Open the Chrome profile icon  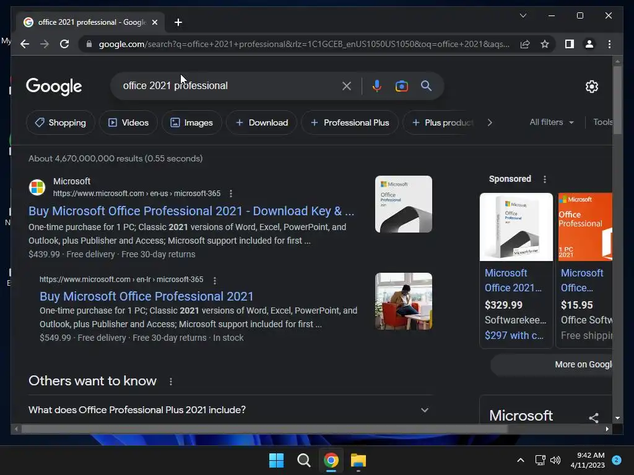[x=589, y=44]
